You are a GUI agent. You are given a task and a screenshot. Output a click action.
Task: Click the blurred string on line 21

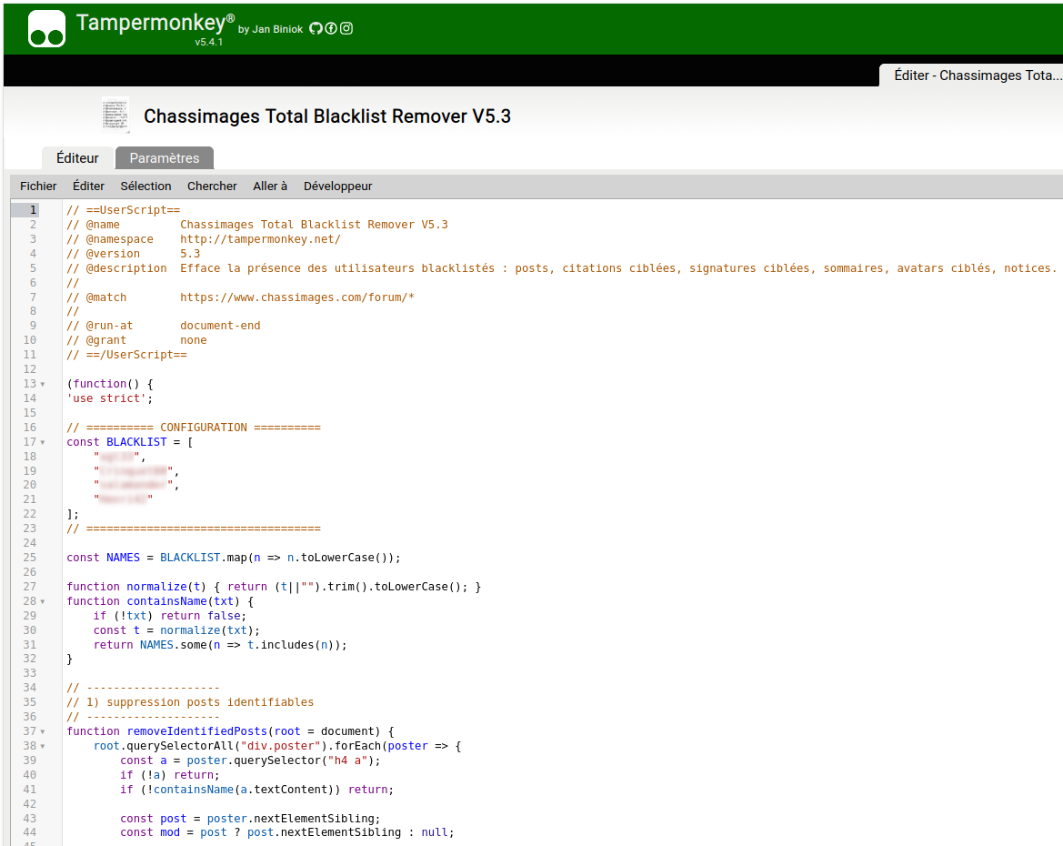click(124, 499)
